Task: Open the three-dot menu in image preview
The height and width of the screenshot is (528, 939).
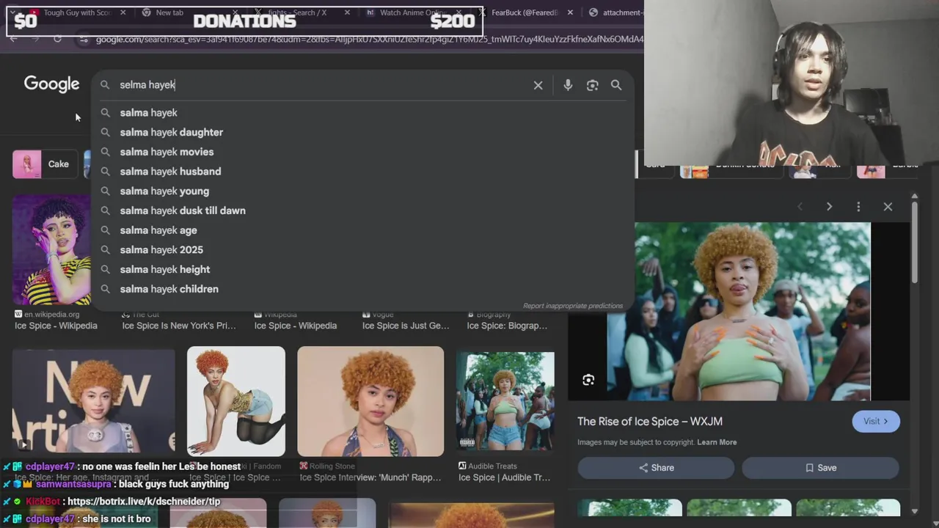Action: [858, 207]
